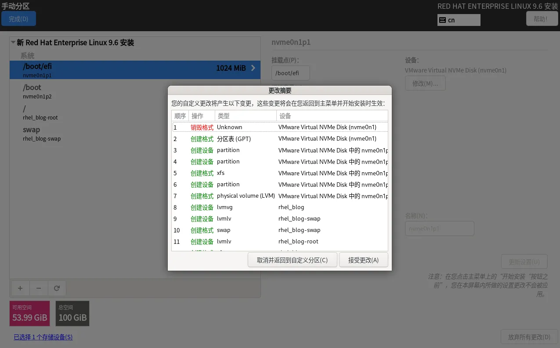Click the 可用空间 53.99 GiB box
This screenshot has height=348, width=560.
(x=30, y=313)
